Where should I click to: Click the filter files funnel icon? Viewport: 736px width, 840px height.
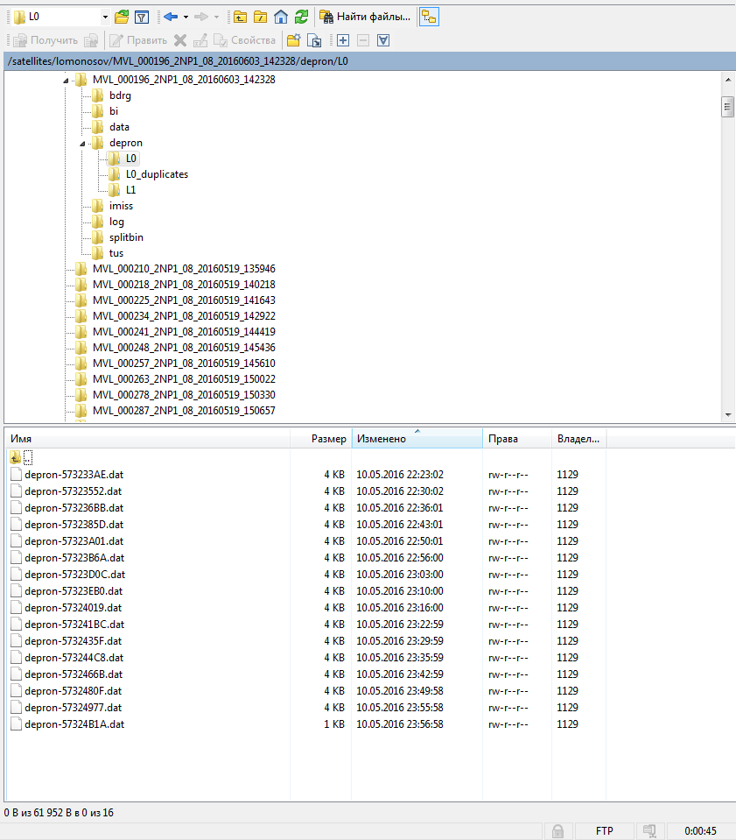[141, 17]
